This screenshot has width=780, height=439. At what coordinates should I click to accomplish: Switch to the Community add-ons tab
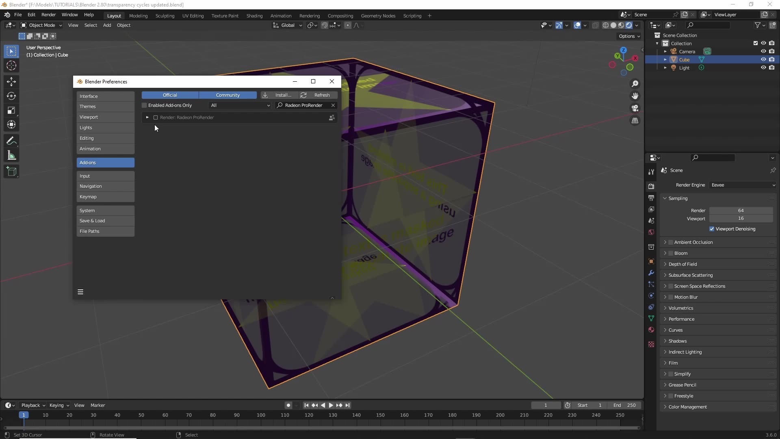(x=227, y=95)
